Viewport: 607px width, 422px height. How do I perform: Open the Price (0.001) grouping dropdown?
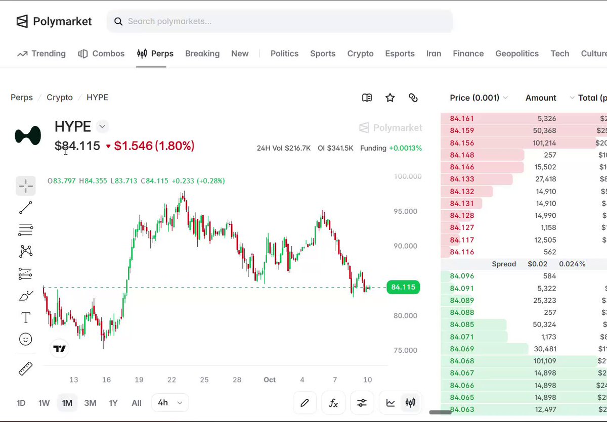pyautogui.click(x=479, y=98)
